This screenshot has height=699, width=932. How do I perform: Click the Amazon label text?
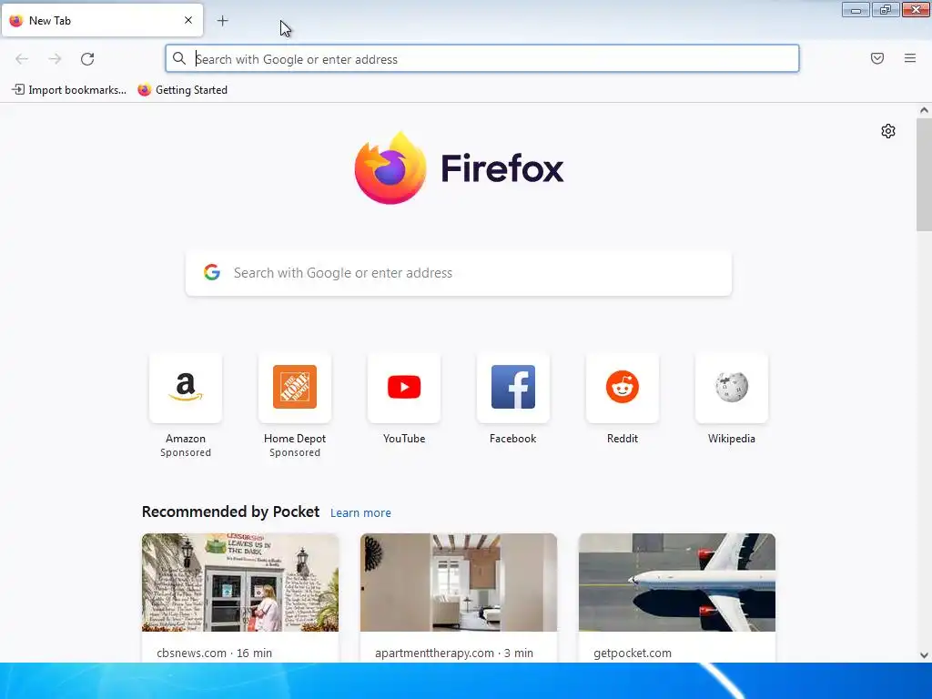[x=186, y=439]
